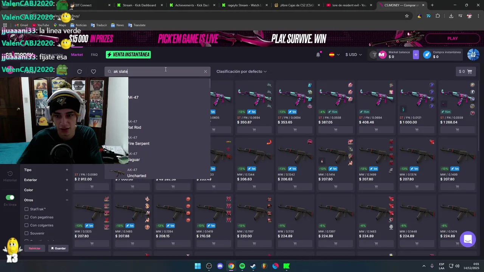Check the Con colgantes filter
The image size is (484, 272).
click(x=26, y=225)
